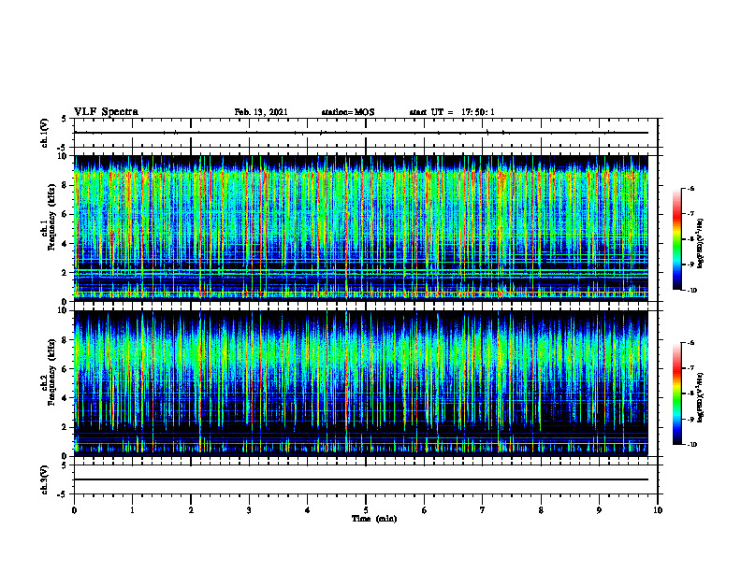Click the time axis tick label "3"
The image size is (741, 572).
[x=249, y=510]
